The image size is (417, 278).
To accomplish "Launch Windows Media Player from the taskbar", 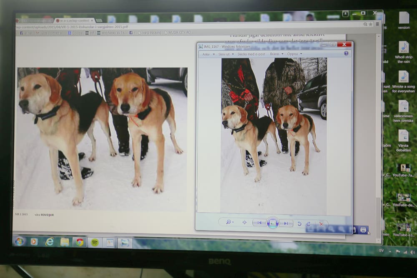I will [34, 242].
